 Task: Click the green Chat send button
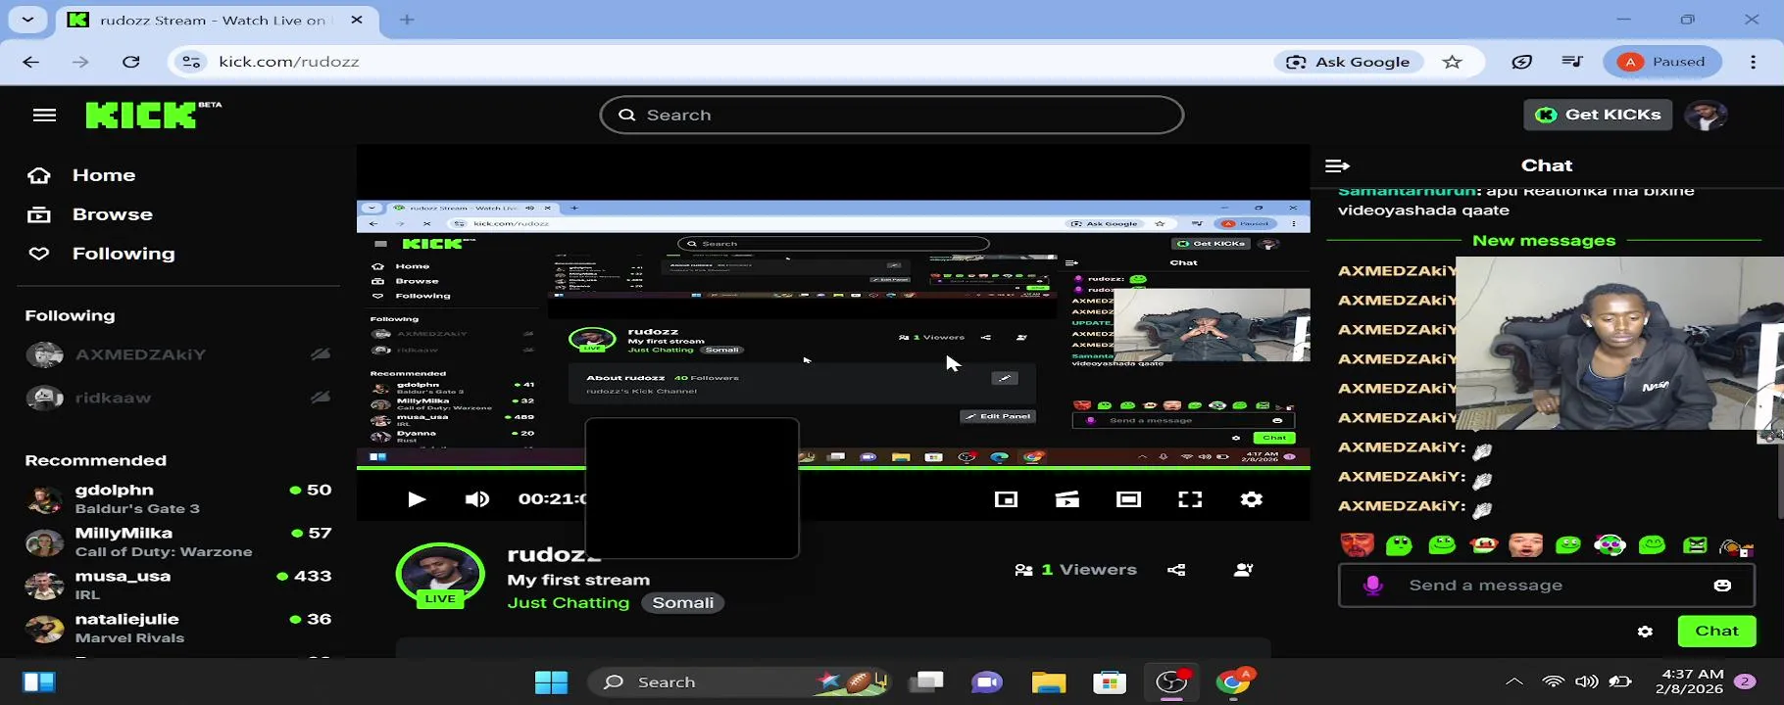[1716, 632]
